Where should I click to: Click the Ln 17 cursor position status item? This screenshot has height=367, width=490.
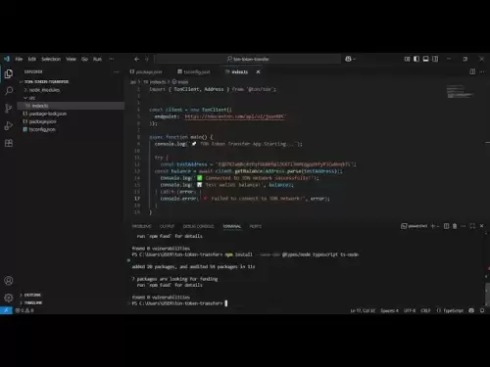363,310
